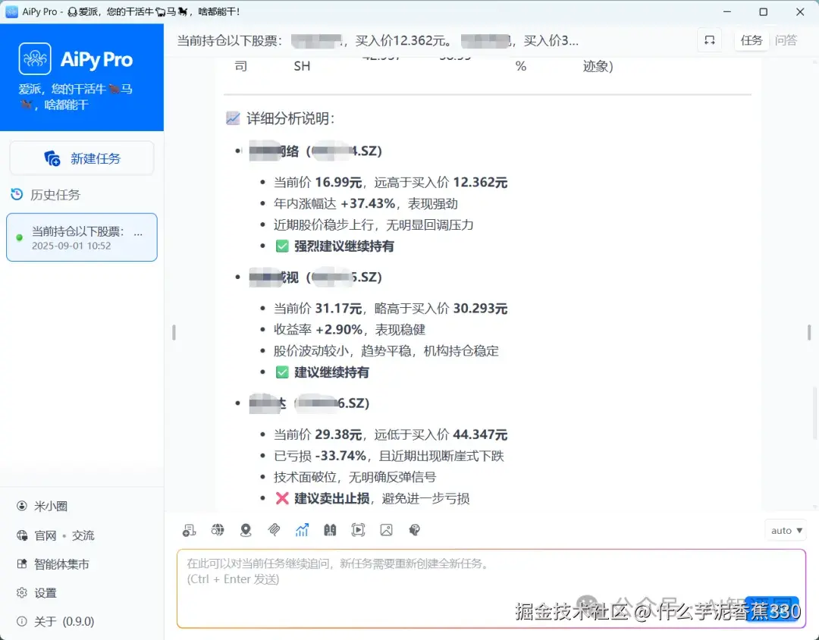Click the expand view icon near the tabs

click(x=709, y=39)
